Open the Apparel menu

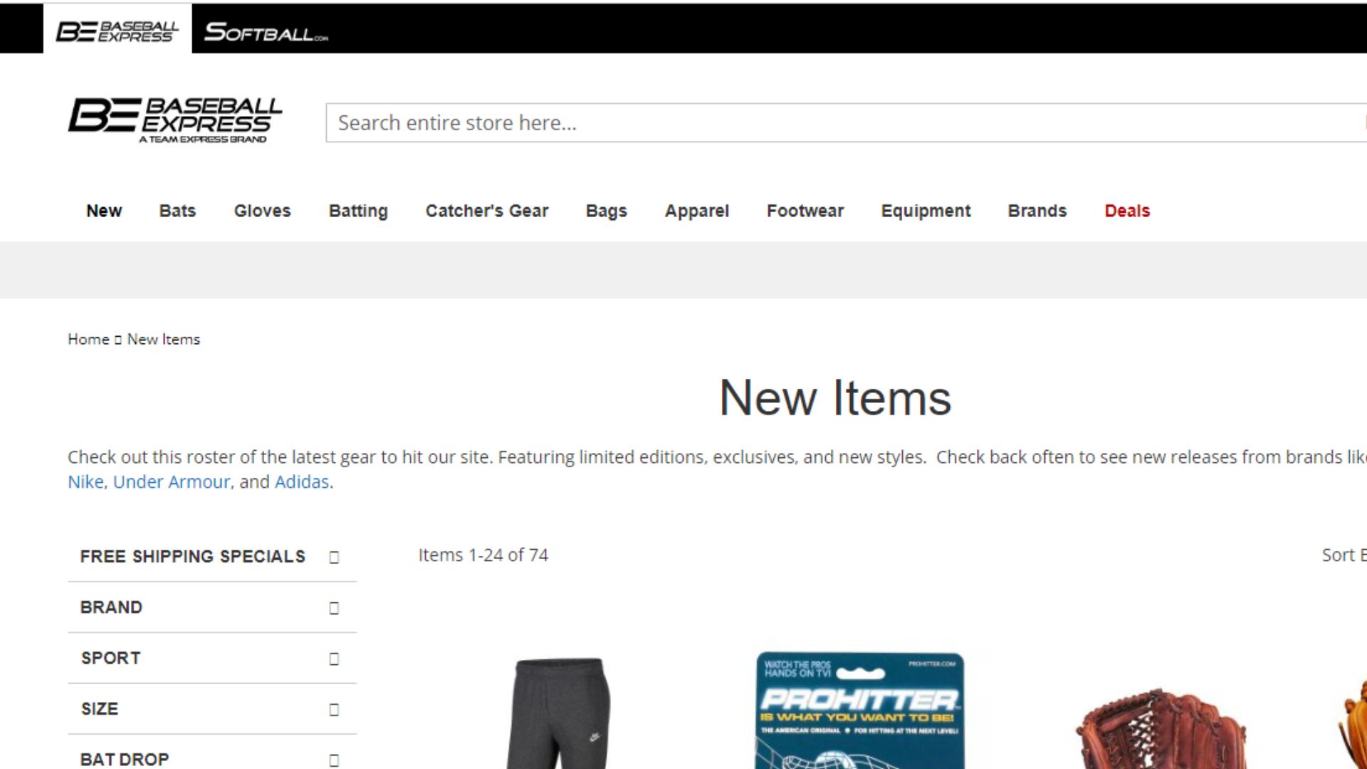[x=697, y=211]
